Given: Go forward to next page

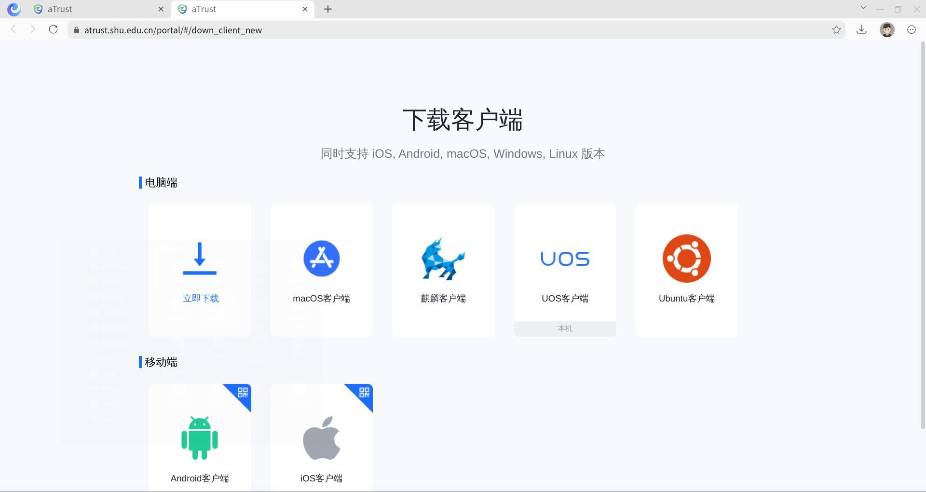Looking at the screenshot, I should coord(32,29).
